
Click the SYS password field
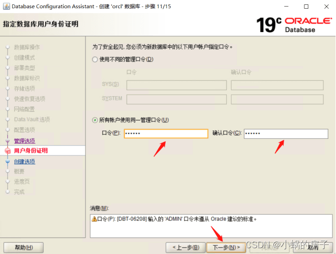[177, 85]
